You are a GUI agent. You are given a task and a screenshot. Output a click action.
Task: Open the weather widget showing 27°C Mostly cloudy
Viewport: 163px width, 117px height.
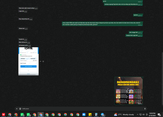coord(124,114)
